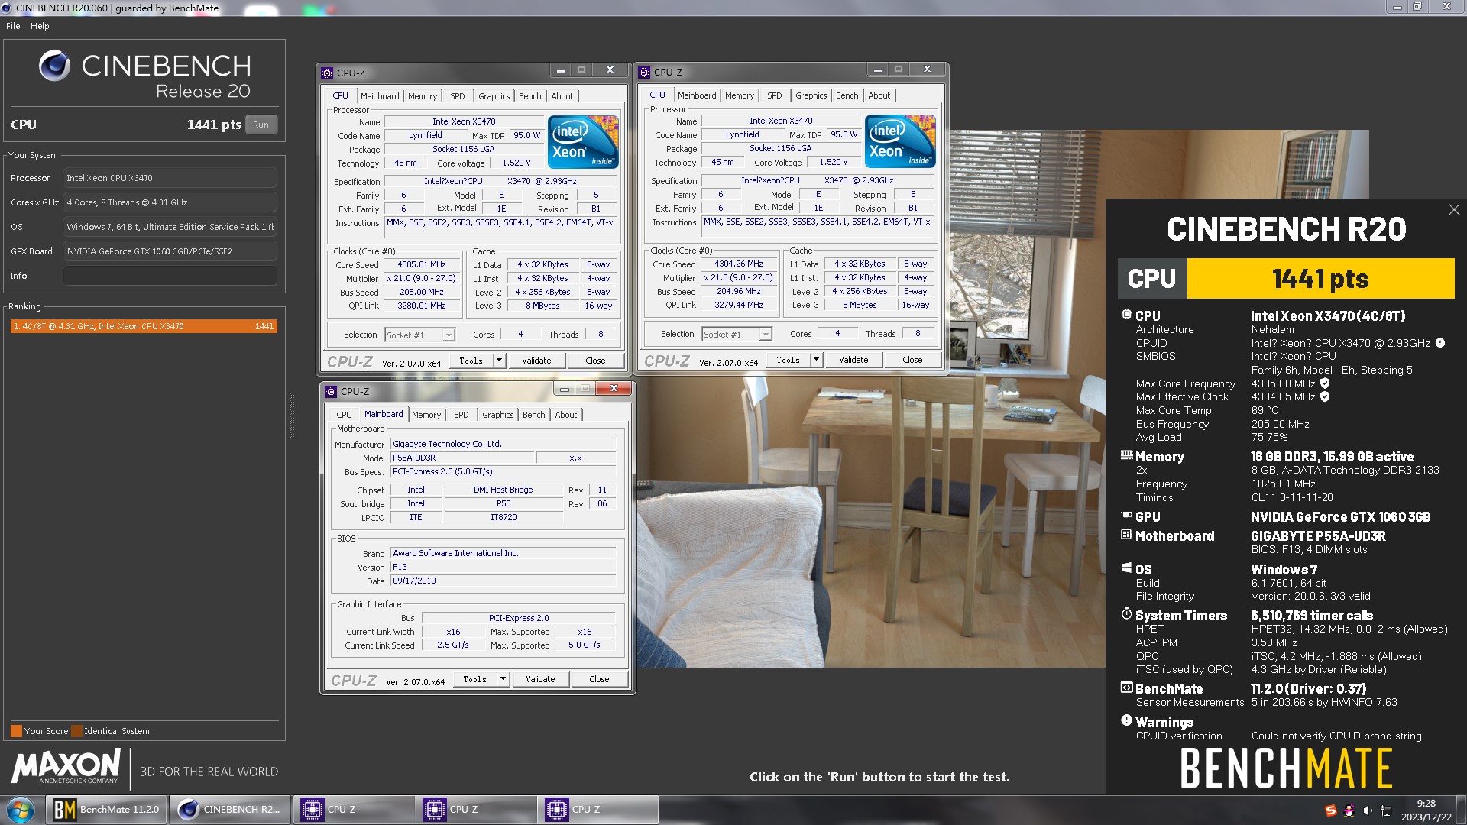
Task: Click the BenchMate section icon
Action: (x=1126, y=687)
